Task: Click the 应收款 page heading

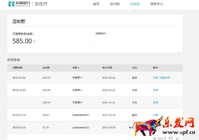Action: pyautogui.click(x=19, y=21)
